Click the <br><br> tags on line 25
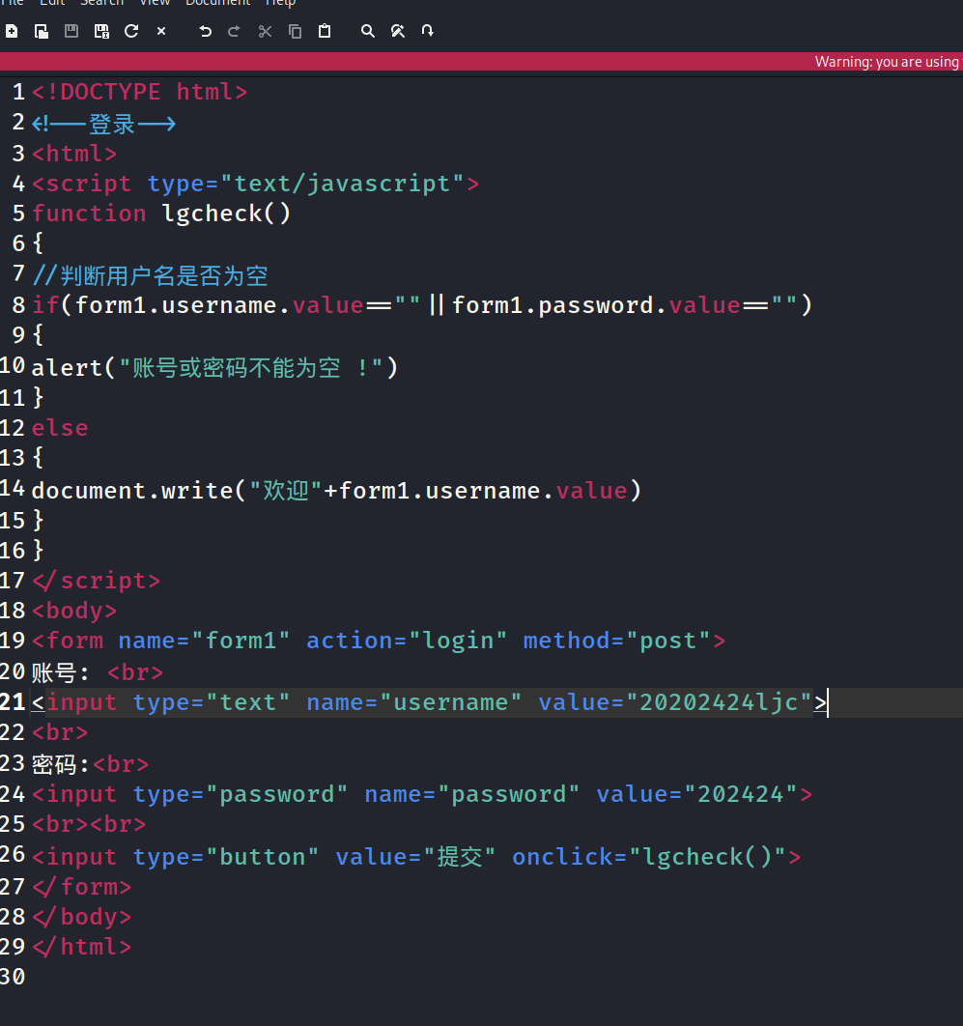This screenshot has height=1026, width=963. 88,824
